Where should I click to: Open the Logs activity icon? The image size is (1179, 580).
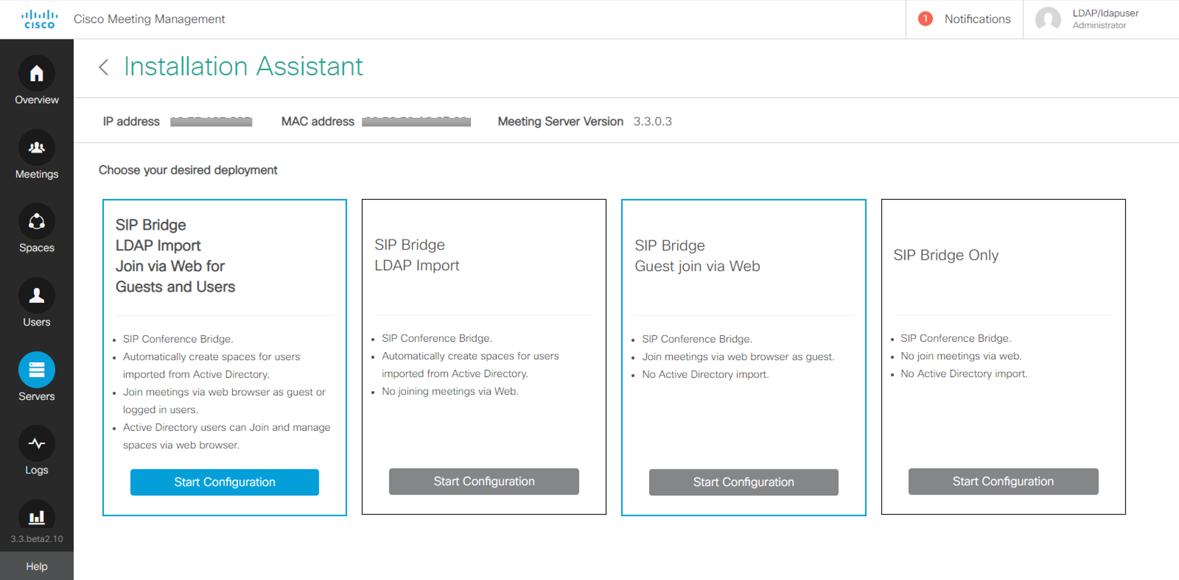tap(37, 443)
